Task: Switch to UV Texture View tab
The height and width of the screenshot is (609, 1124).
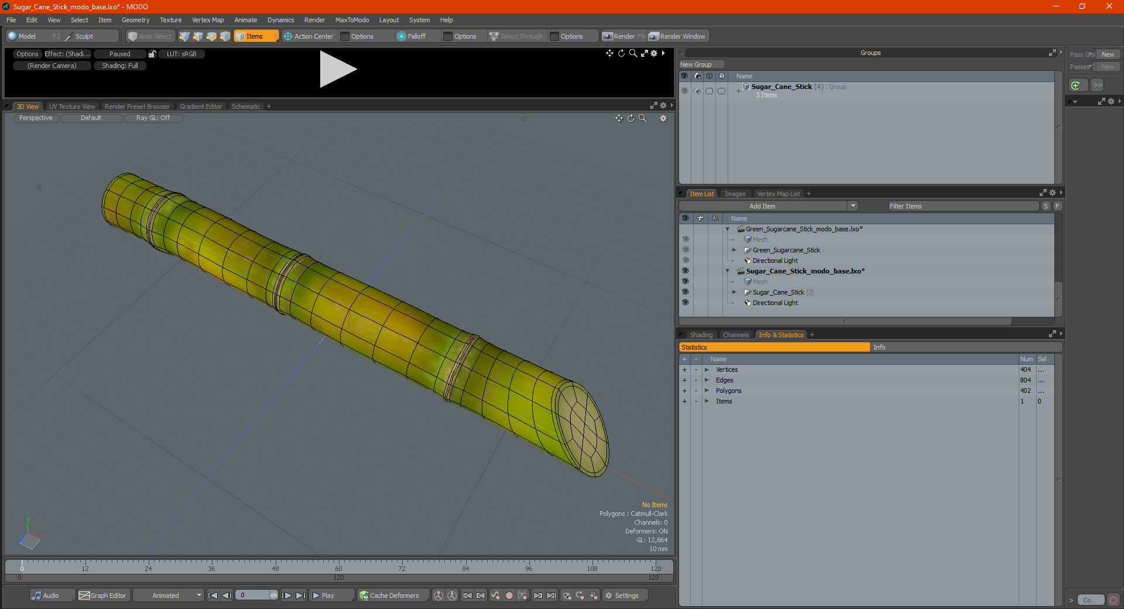Action: coord(72,107)
